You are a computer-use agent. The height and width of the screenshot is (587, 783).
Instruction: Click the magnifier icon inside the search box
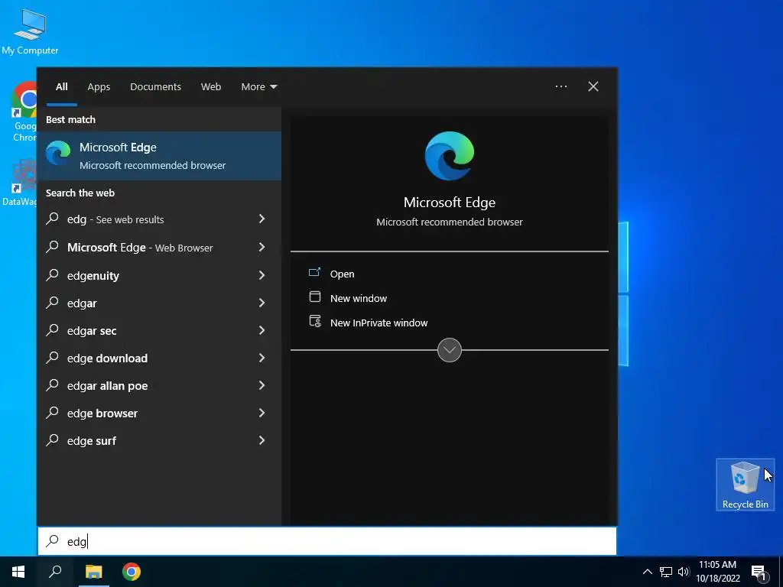coord(53,541)
